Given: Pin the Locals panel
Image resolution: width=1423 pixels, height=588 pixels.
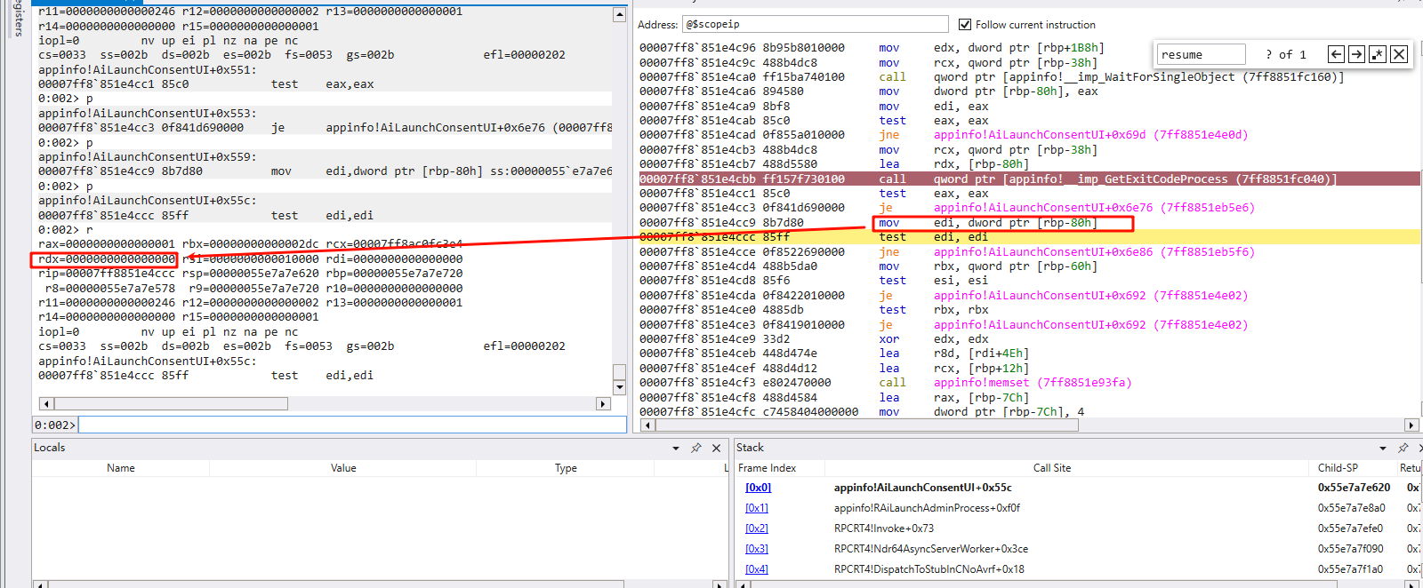Looking at the screenshot, I should pyautogui.click(x=696, y=448).
